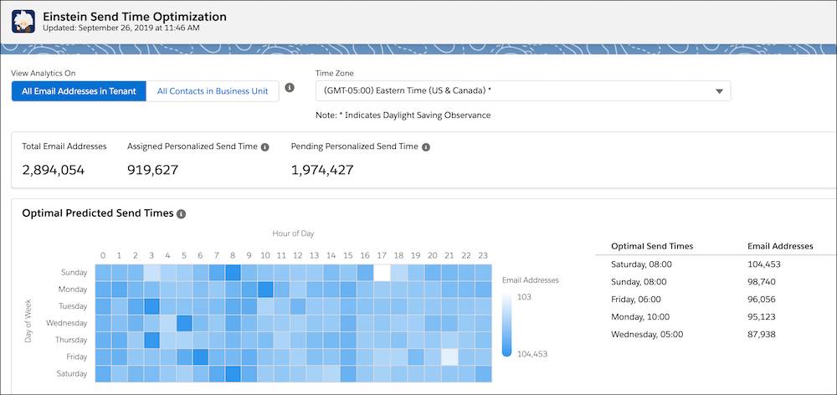Click the Thursday hour 3 heatmap cell
This screenshot has height=395, width=837.
click(150, 340)
